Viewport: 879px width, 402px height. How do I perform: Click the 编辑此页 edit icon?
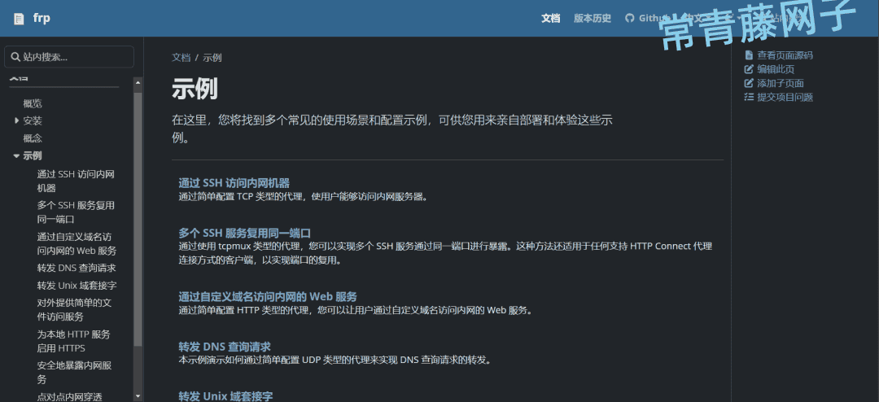tap(749, 69)
